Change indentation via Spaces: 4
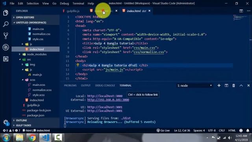This screenshot has height=142, width=252. (x=199, y=131)
